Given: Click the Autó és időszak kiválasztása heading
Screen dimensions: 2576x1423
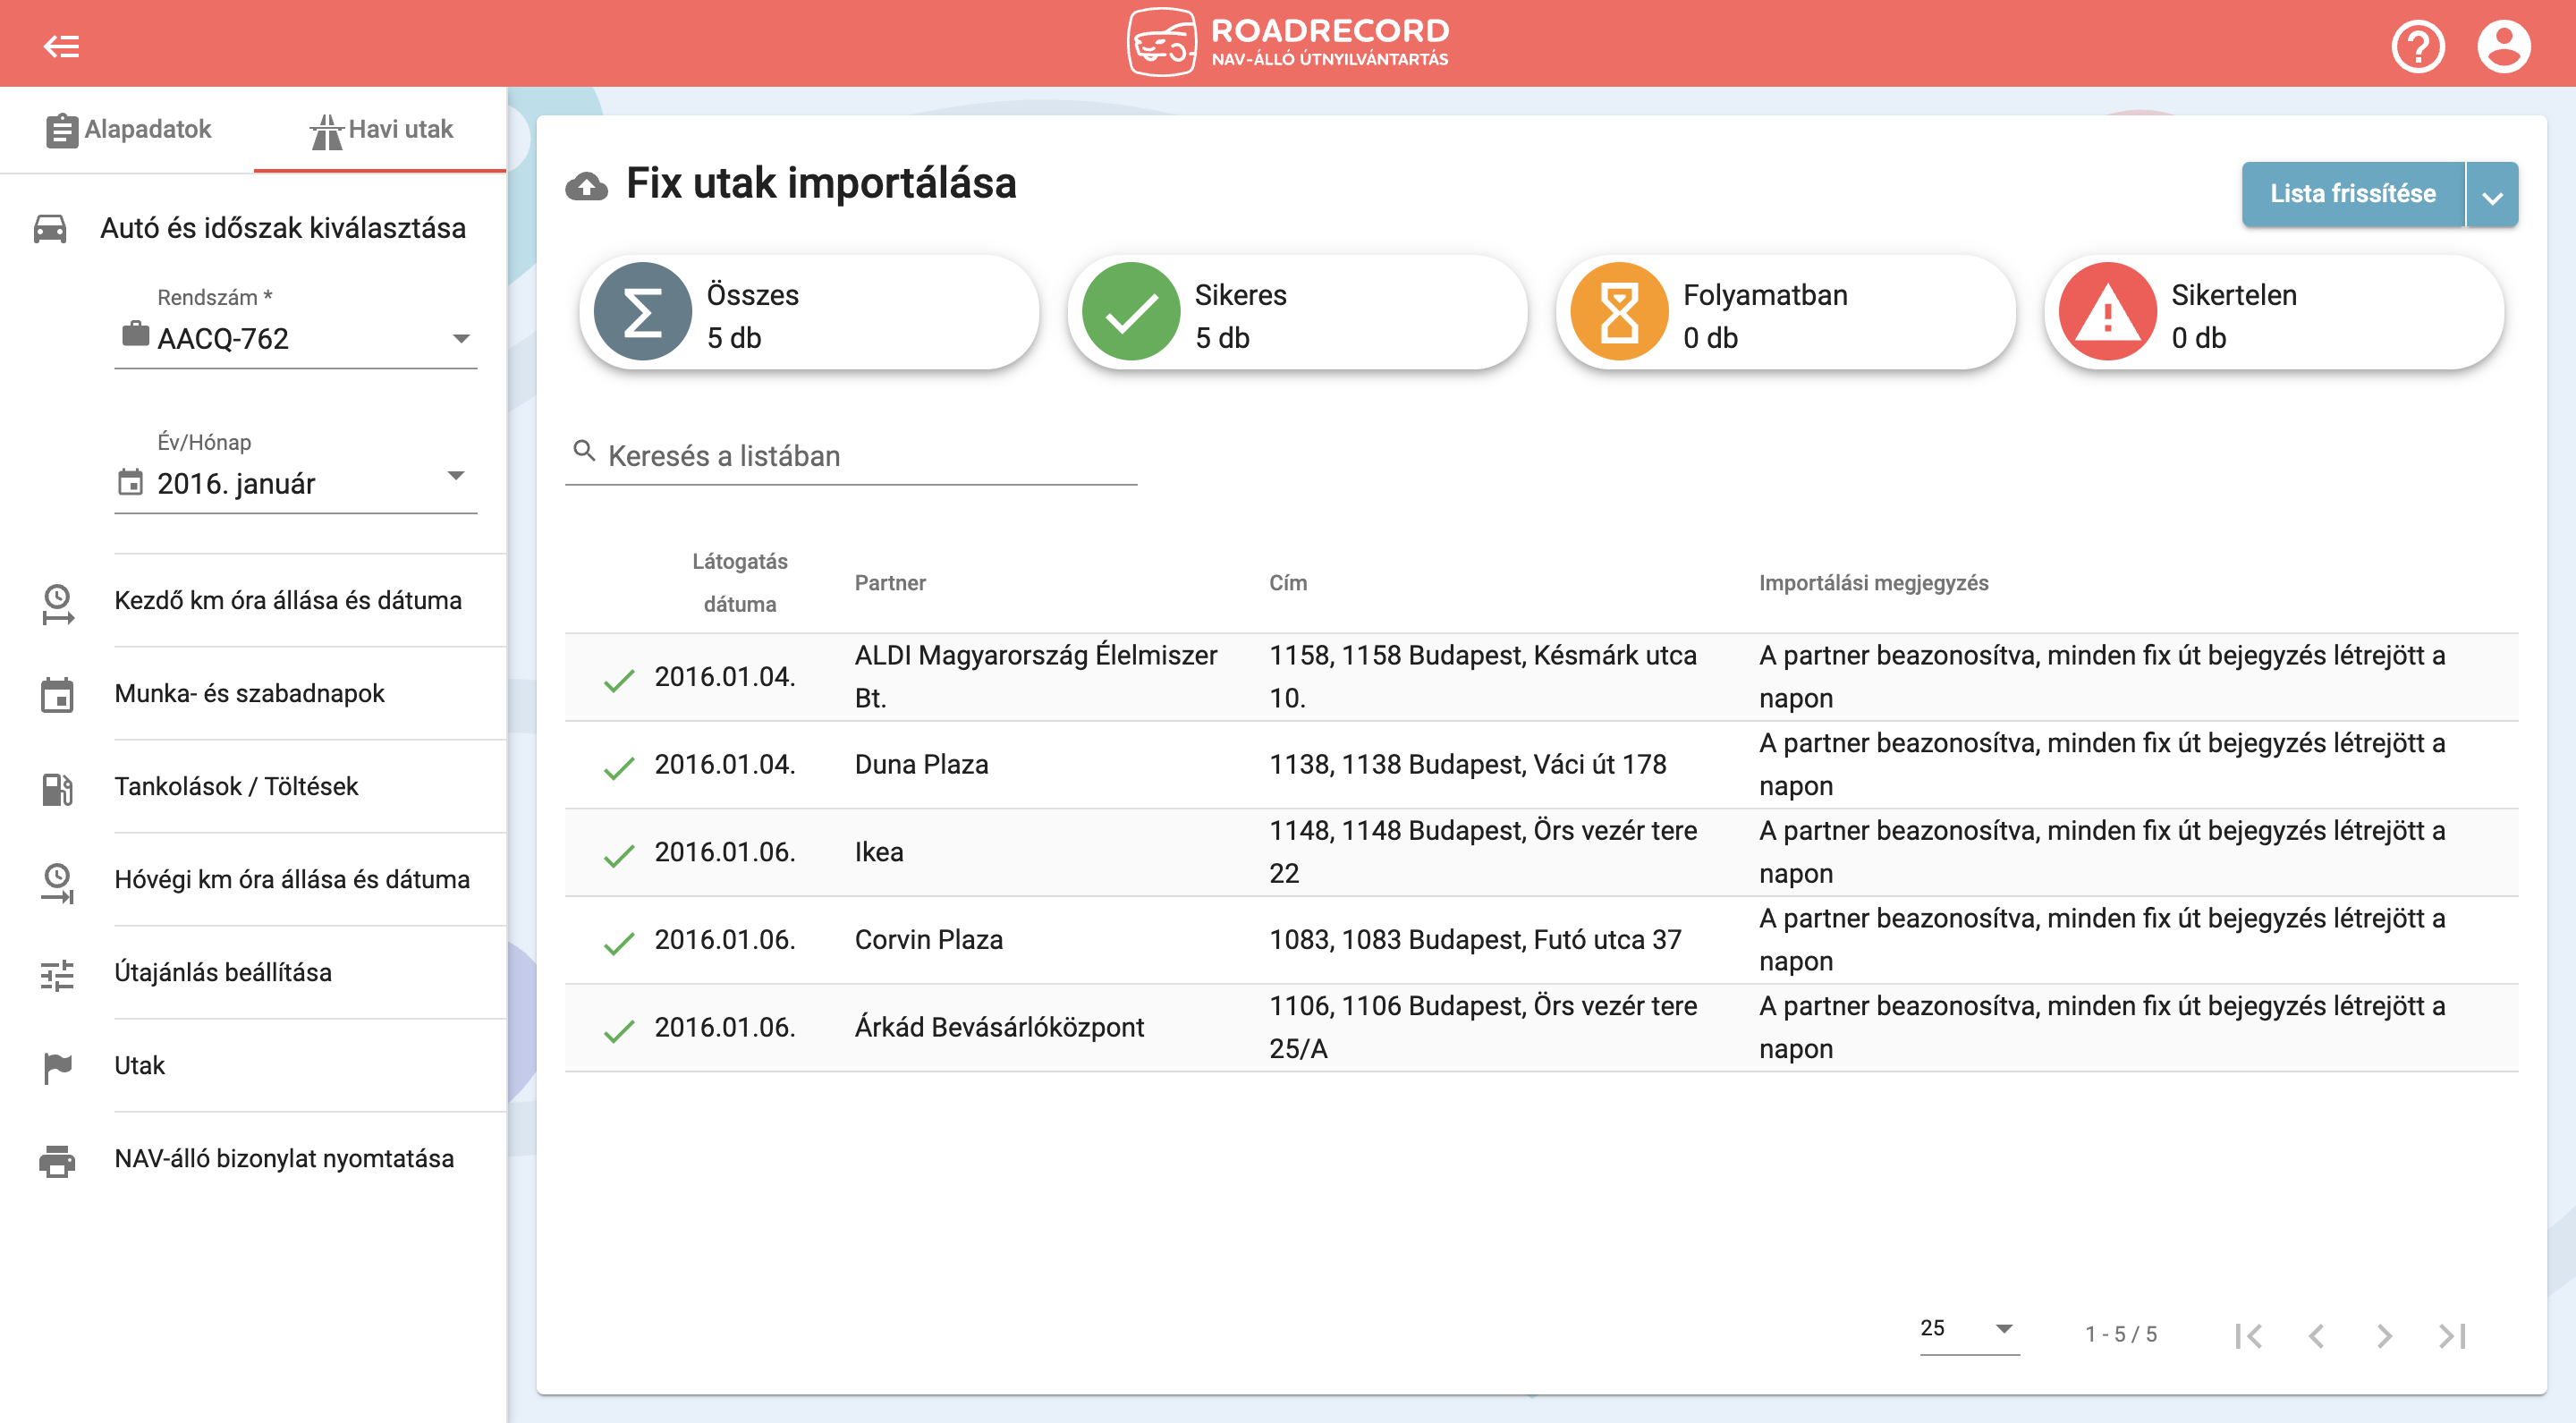Looking at the screenshot, I should point(283,228).
